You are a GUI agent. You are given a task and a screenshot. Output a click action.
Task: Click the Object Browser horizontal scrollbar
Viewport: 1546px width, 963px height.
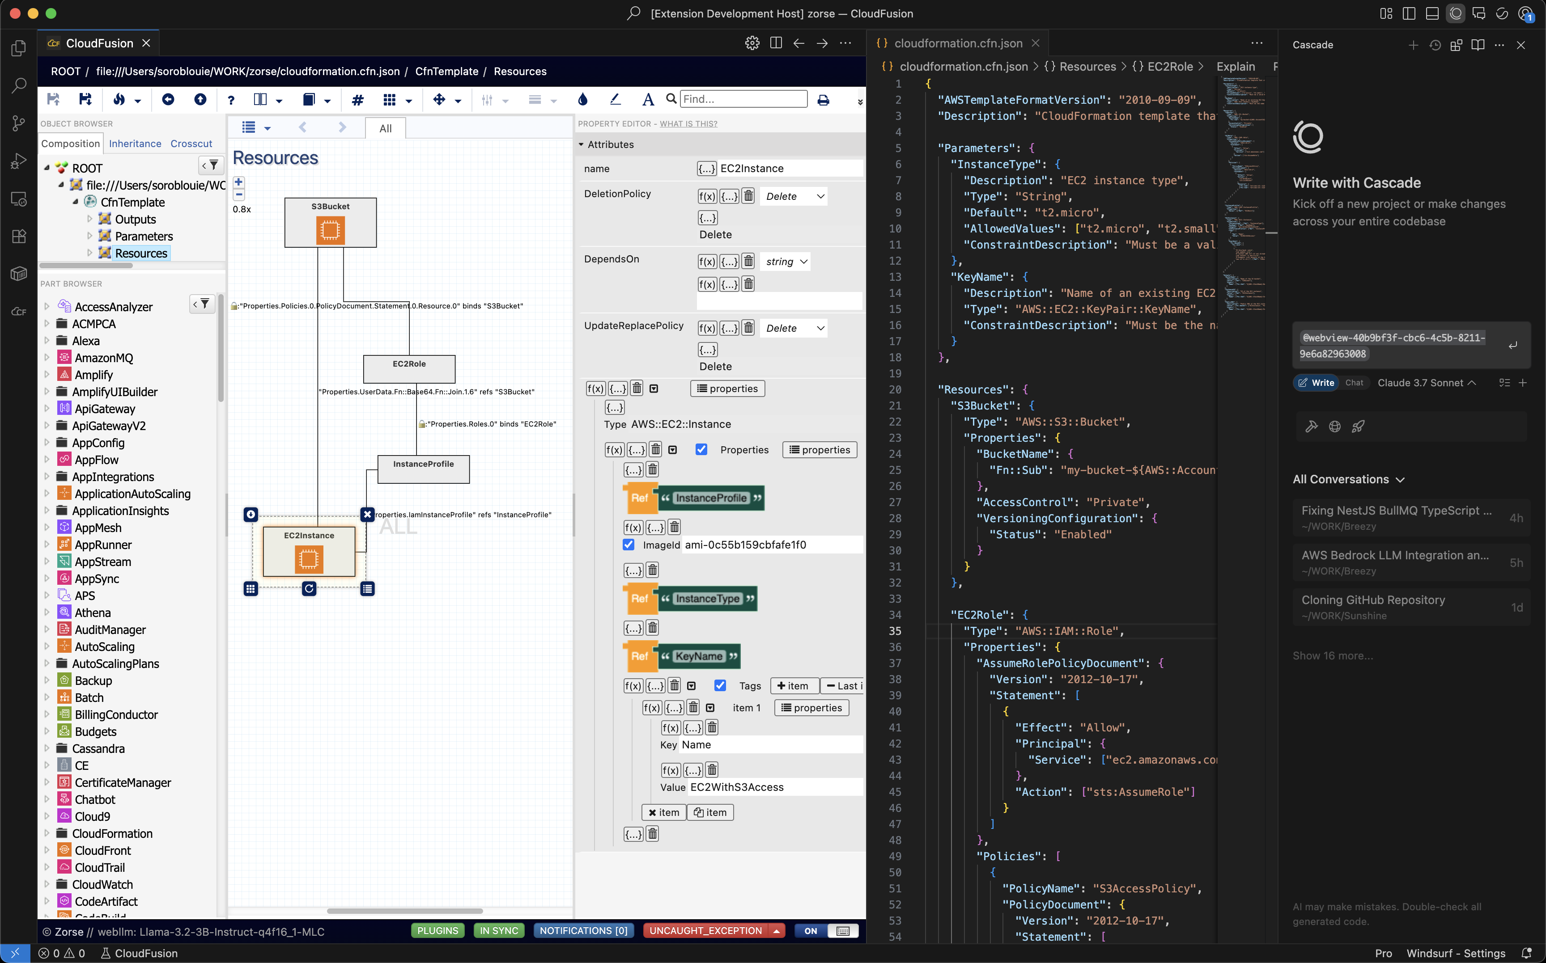tap(86, 265)
